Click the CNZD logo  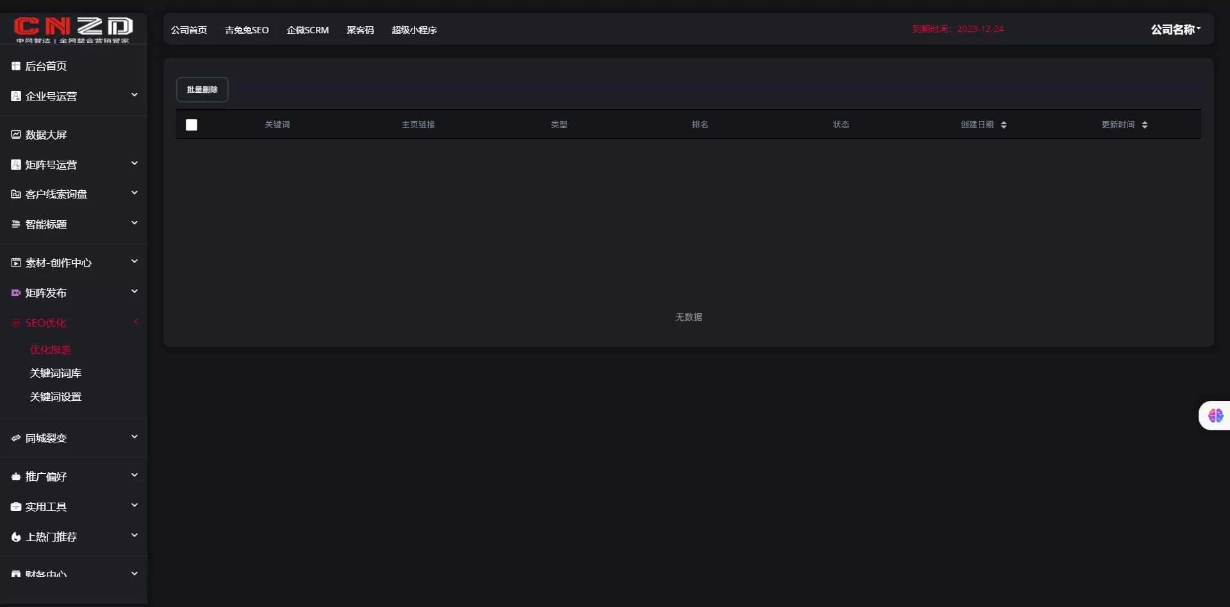click(73, 29)
